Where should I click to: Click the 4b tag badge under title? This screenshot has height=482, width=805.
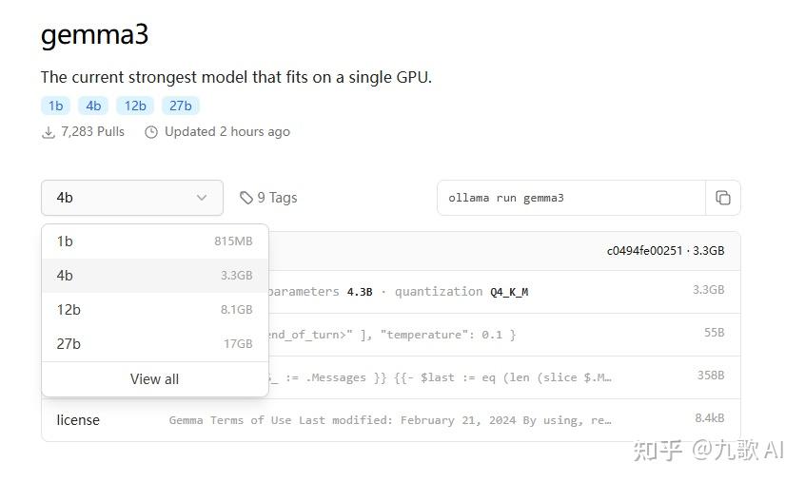click(93, 106)
